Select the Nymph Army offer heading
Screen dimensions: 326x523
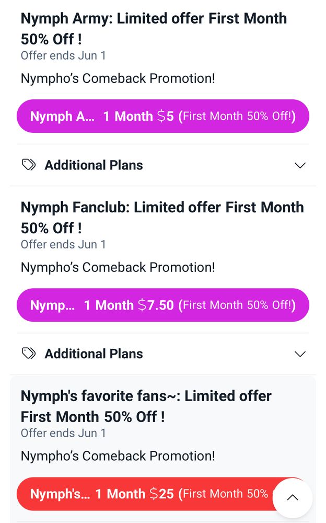click(x=154, y=28)
